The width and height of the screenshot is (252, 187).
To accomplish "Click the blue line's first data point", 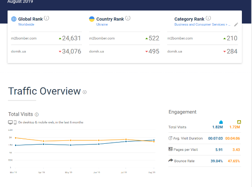I will coord(16,145).
